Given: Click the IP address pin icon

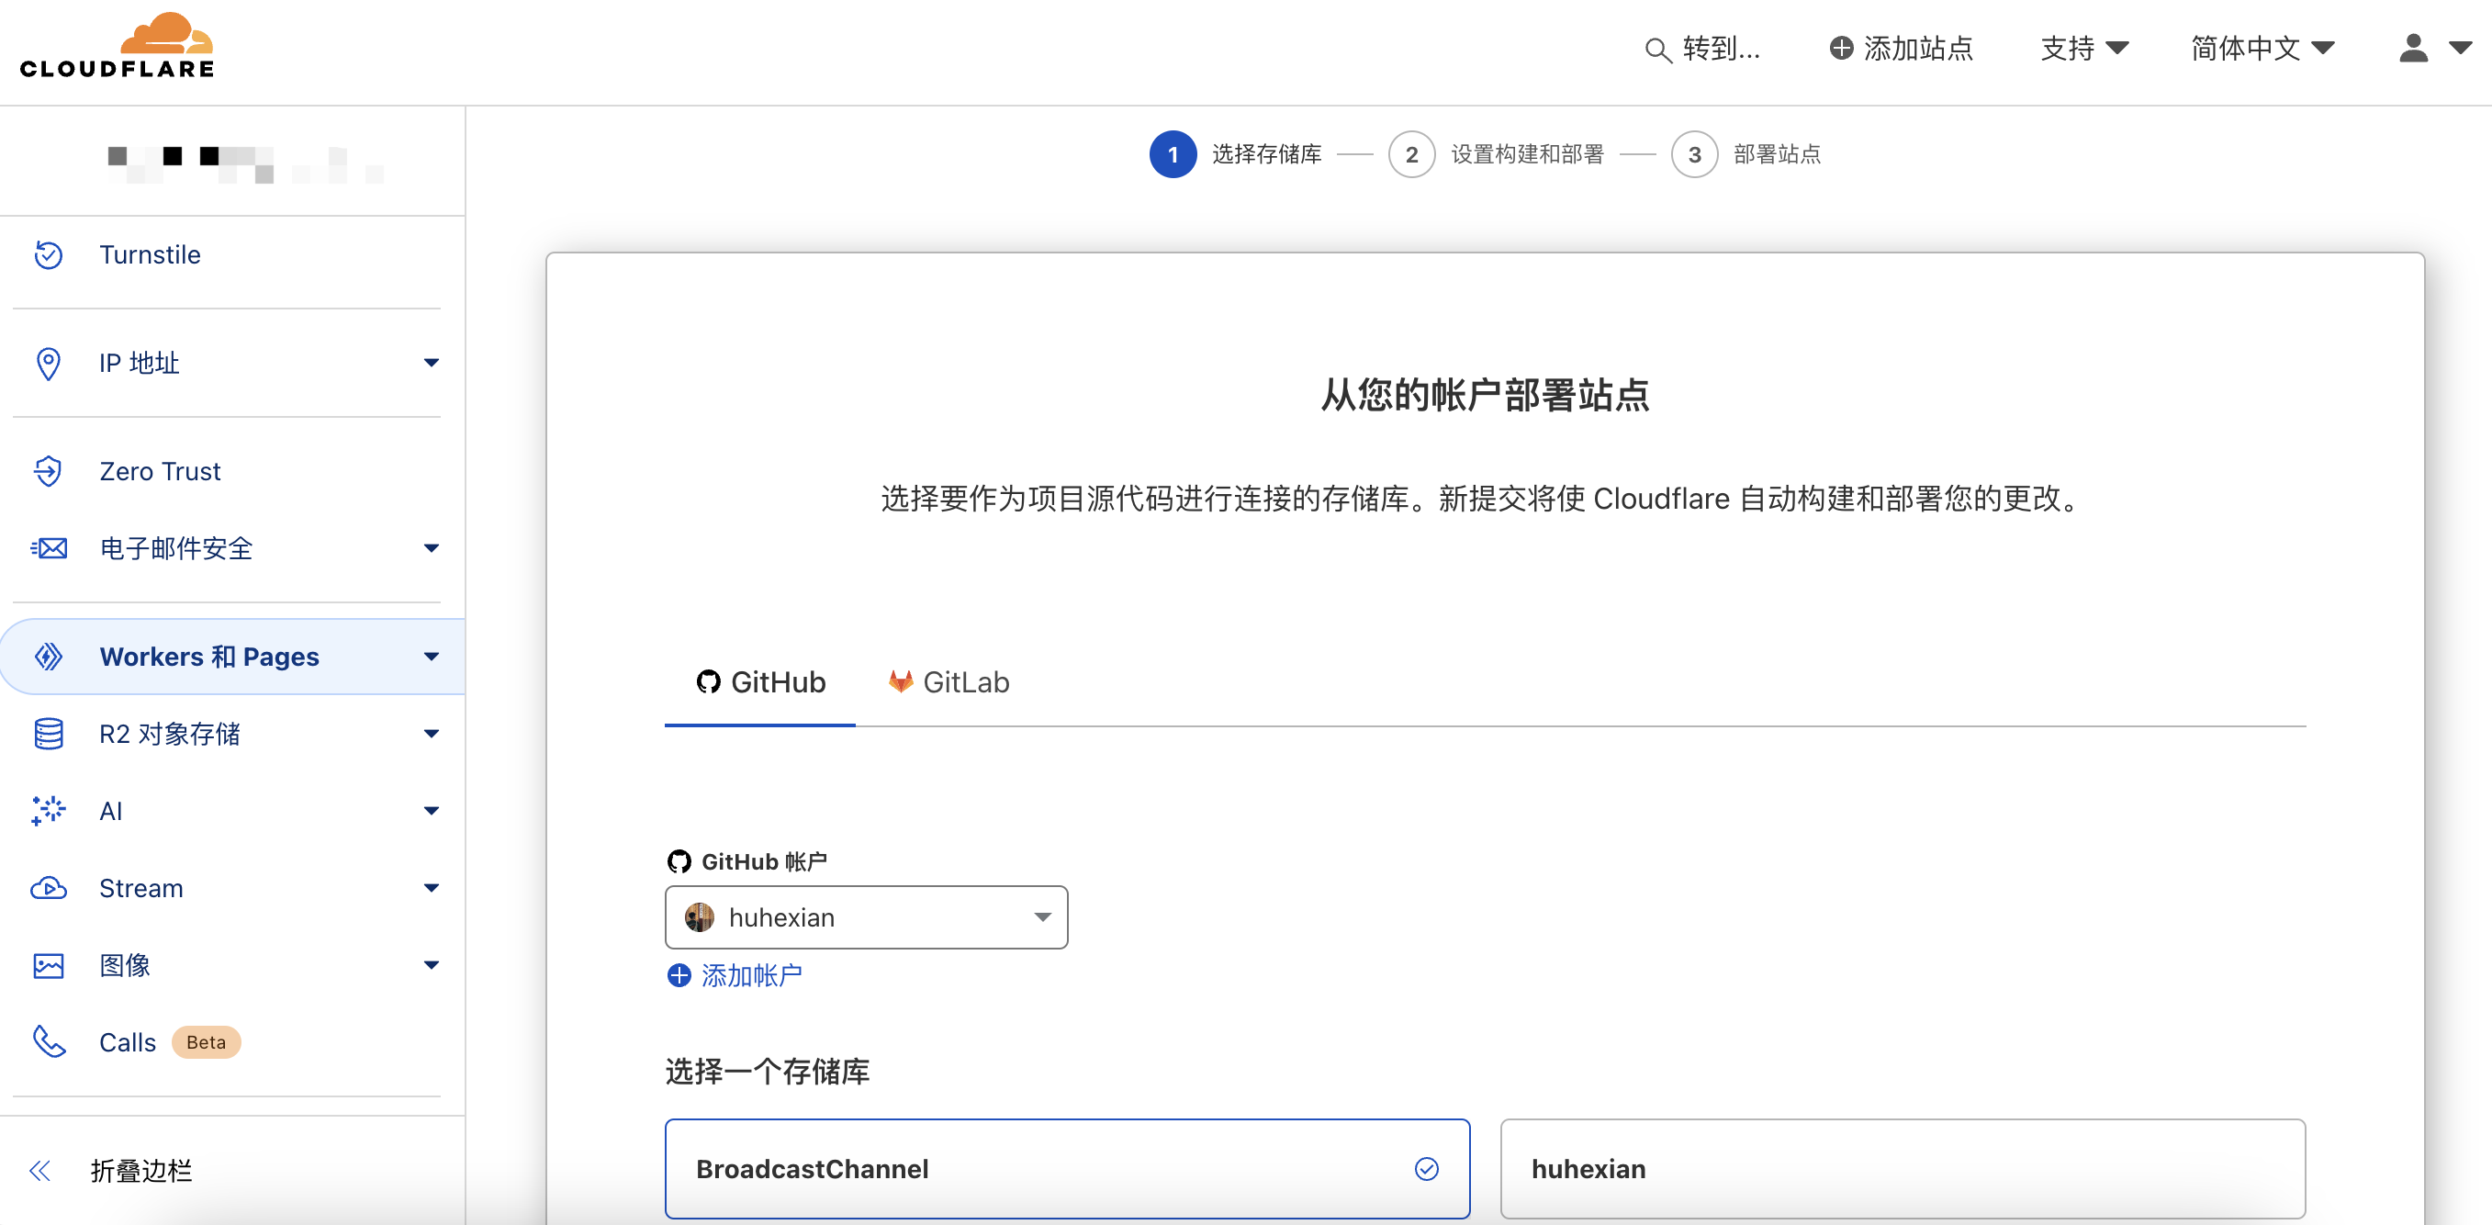Looking at the screenshot, I should coord(49,363).
